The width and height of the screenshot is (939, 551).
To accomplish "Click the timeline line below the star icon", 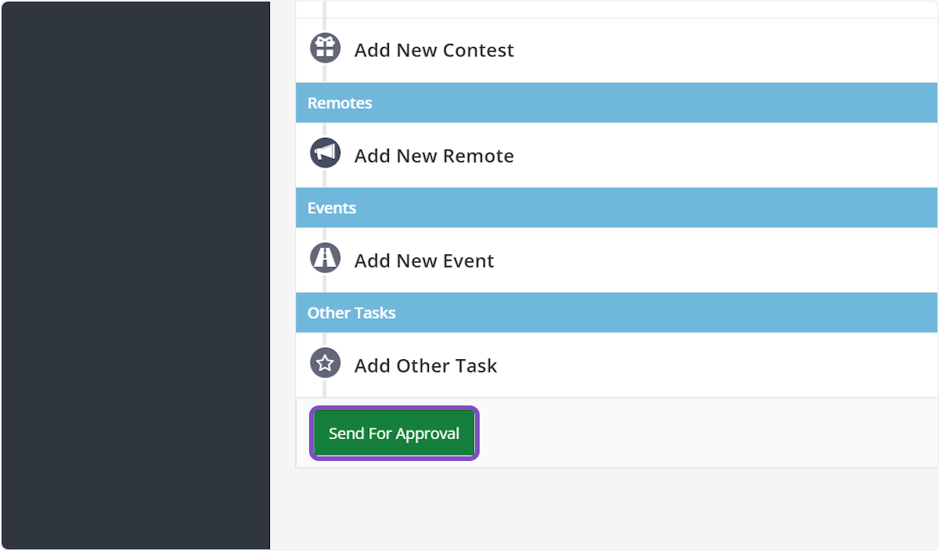I will tap(325, 388).
